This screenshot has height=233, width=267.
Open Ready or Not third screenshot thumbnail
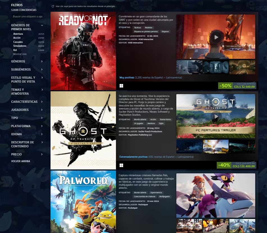(x=242, y=67)
